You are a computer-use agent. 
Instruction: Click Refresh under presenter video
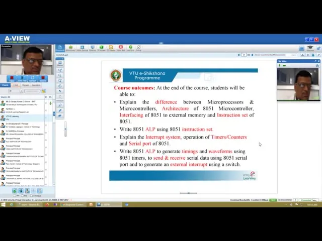[32, 79]
